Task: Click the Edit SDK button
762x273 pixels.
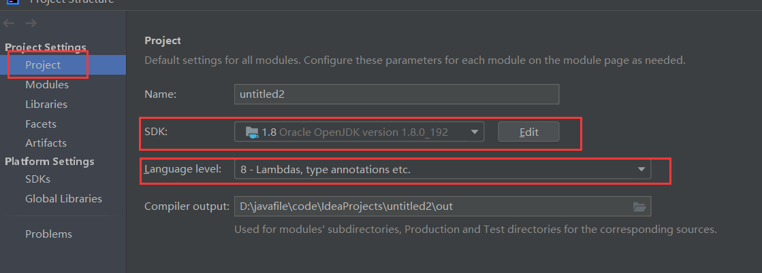Action: point(528,132)
